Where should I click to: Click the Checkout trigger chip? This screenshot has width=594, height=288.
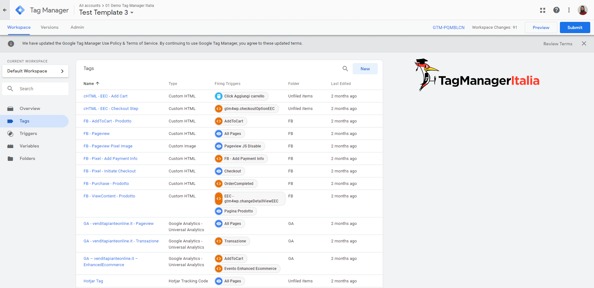pos(230,171)
